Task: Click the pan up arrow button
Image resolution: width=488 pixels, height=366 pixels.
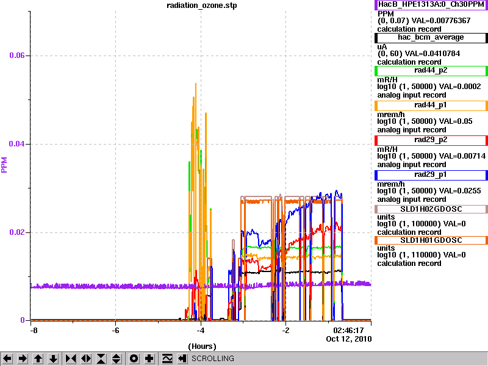Action: click(x=38, y=359)
